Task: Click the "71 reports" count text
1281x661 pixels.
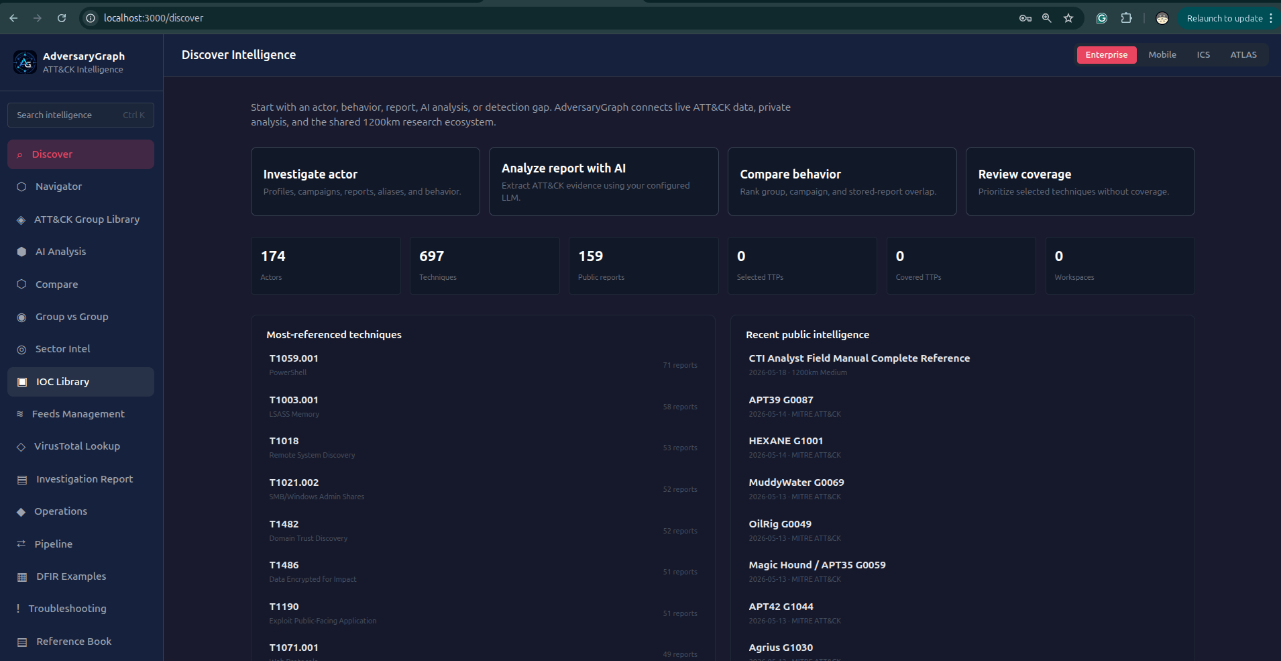Action: pos(680,365)
